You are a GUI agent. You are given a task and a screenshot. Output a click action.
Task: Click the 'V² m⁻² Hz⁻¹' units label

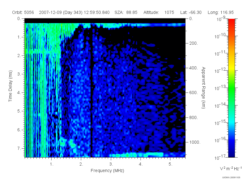click(x=231, y=168)
